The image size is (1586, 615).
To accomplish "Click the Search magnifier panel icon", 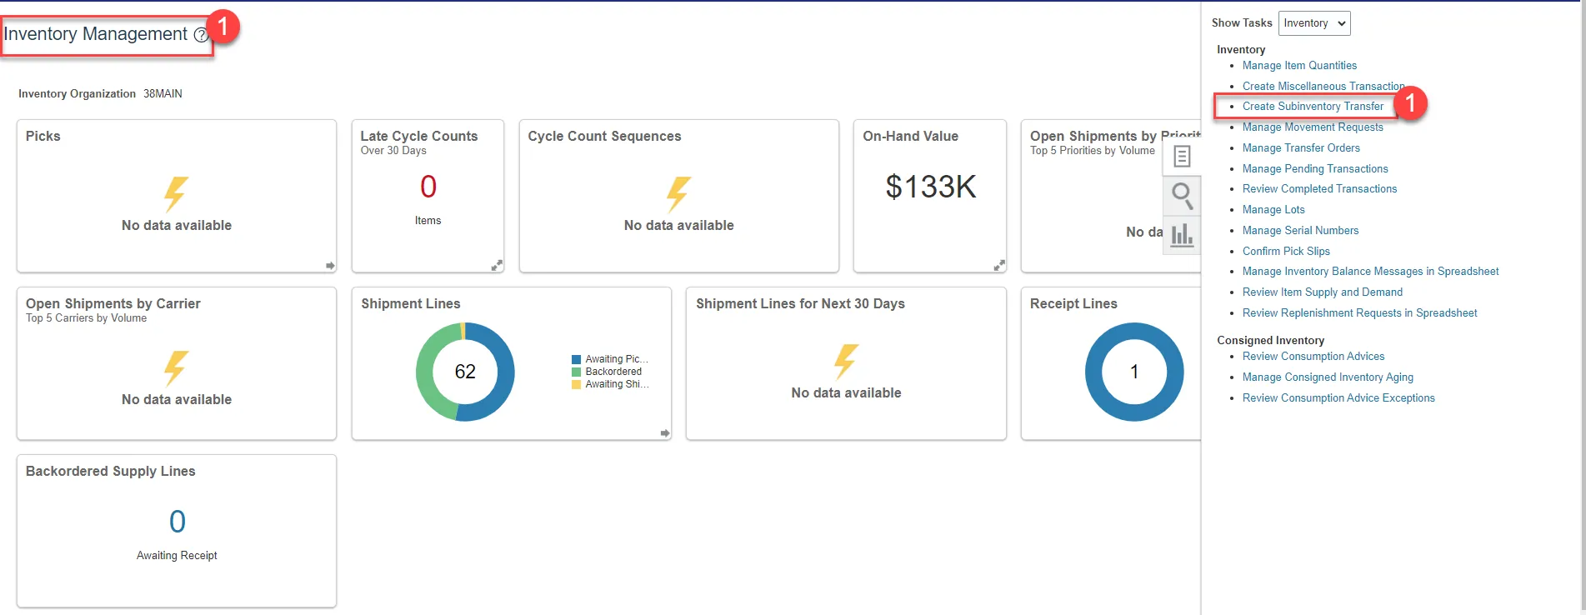I will tap(1182, 195).
